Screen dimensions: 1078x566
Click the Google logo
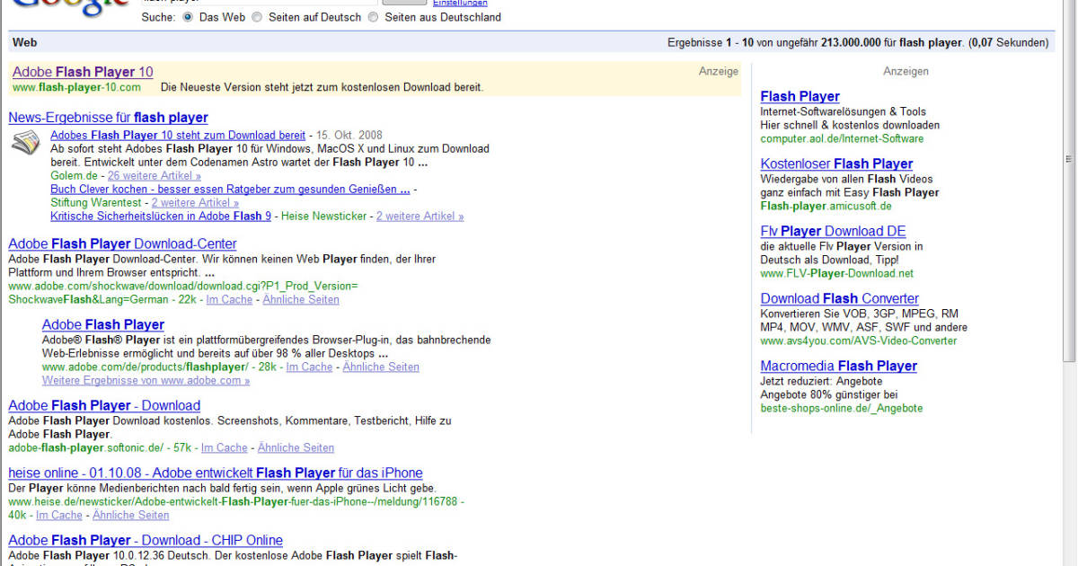(x=70, y=10)
